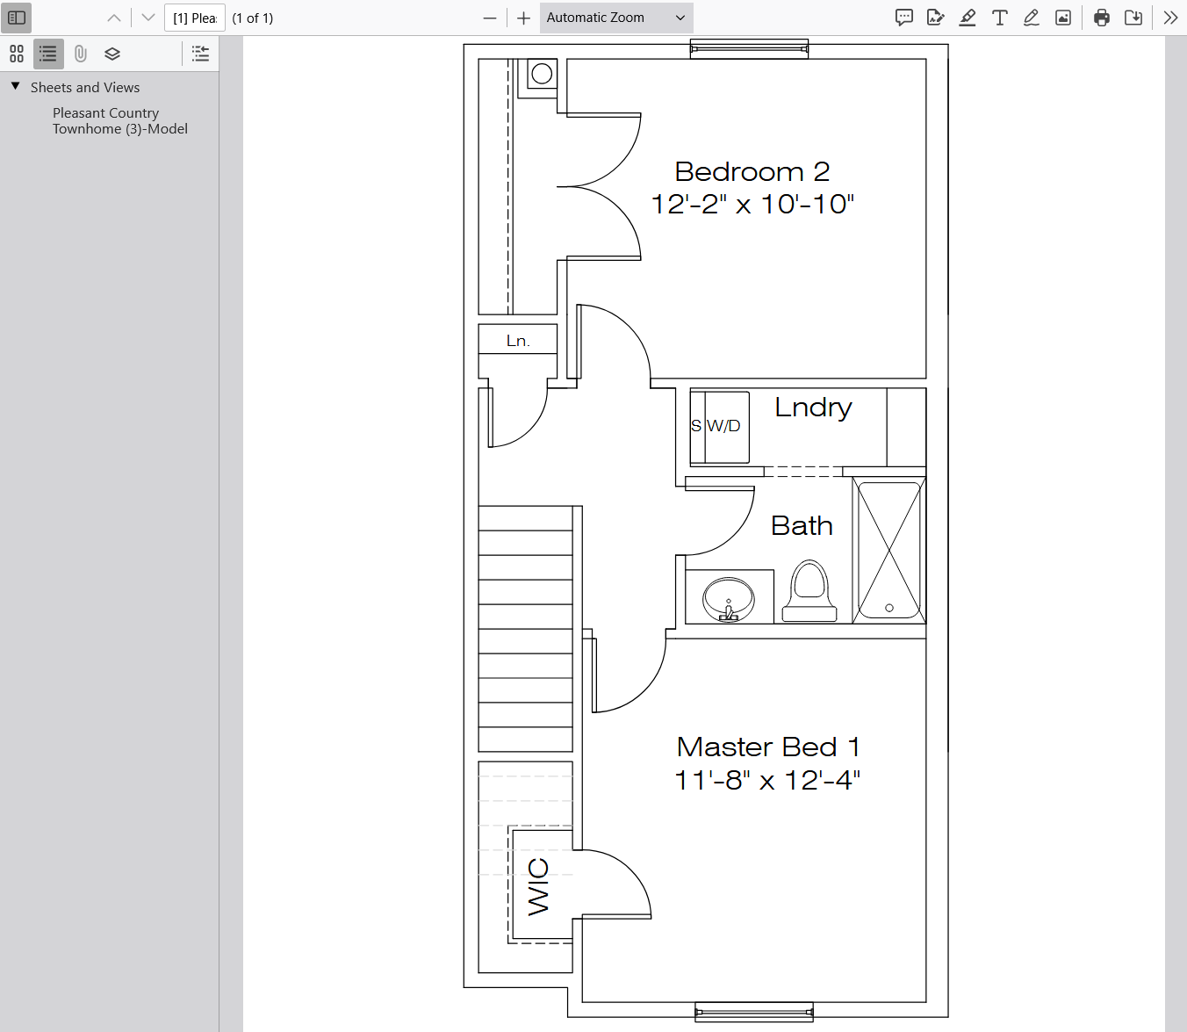The height and width of the screenshot is (1032, 1187).
Task: Open the Automatic Zoom dropdown
Action: point(615,18)
